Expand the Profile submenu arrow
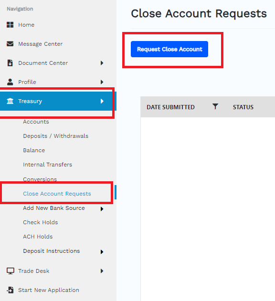Image resolution: width=275 pixels, height=301 pixels. pos(102,82)
